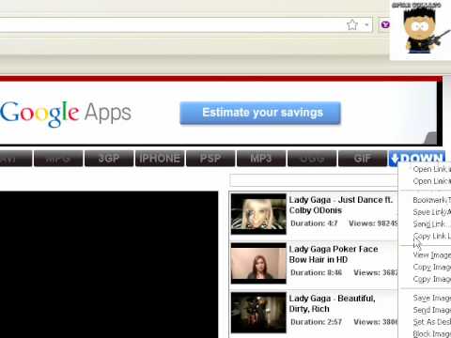Click the Estimate your savings button
The height and width of the screenshot is (338, 451).
point(260,113)
